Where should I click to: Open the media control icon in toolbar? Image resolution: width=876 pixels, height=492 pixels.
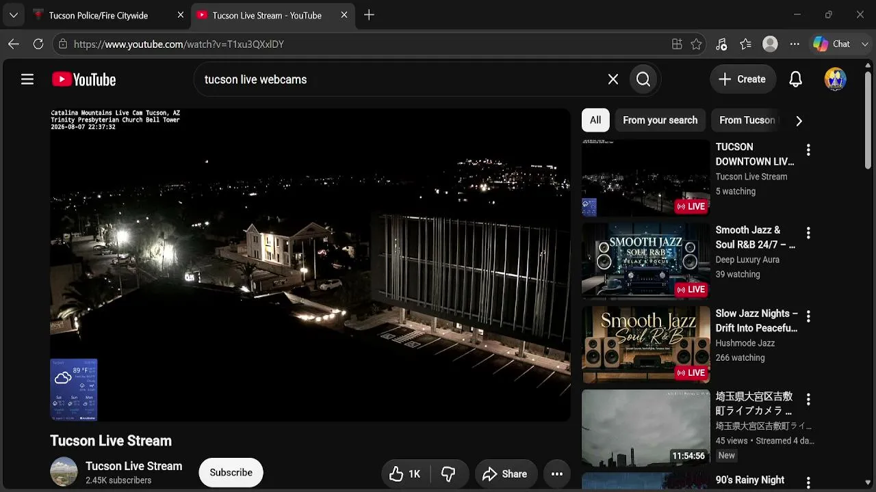tap(721, 44)
